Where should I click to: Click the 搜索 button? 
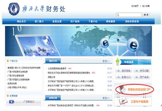click(146, 15)
